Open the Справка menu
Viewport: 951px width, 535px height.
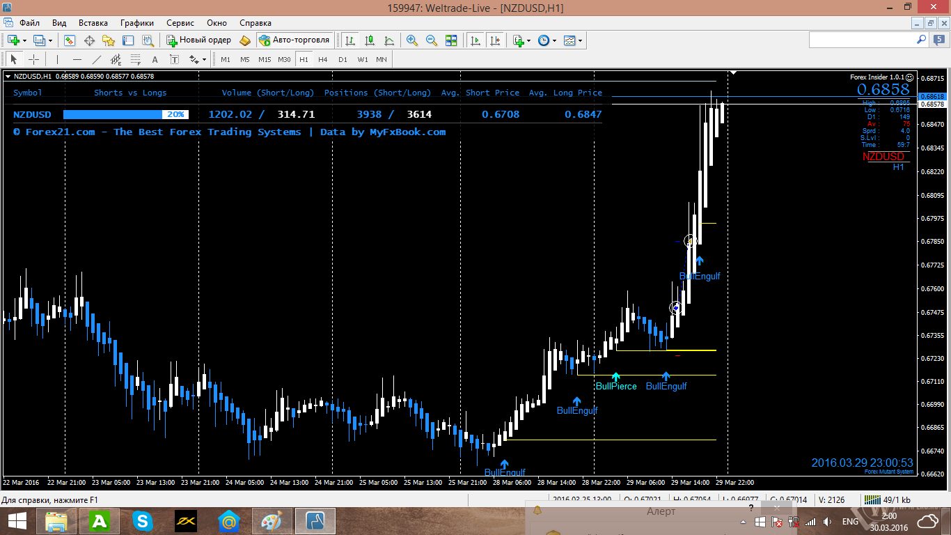click(x=256, y=23)
